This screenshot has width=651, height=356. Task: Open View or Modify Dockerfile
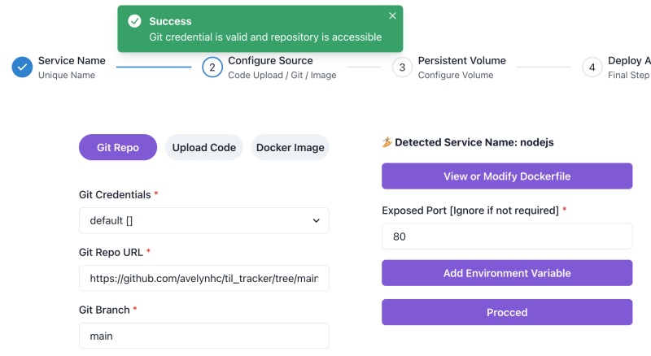tap(507, 176)
